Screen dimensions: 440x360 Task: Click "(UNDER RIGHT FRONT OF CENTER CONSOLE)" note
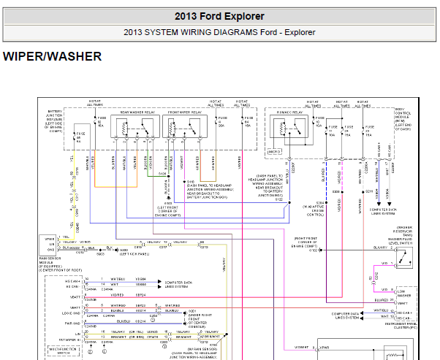(200, 321)
